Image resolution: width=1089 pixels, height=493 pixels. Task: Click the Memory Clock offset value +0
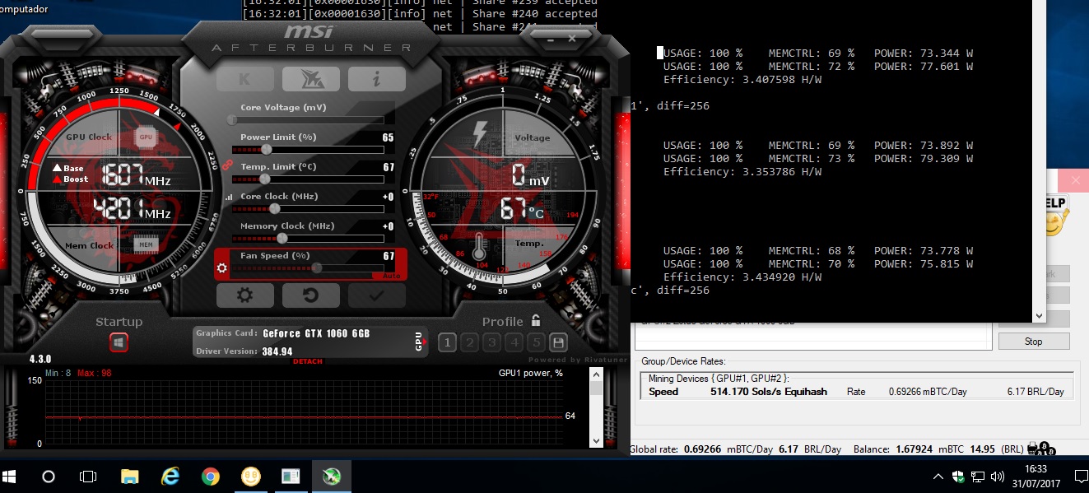coord(388,226)
